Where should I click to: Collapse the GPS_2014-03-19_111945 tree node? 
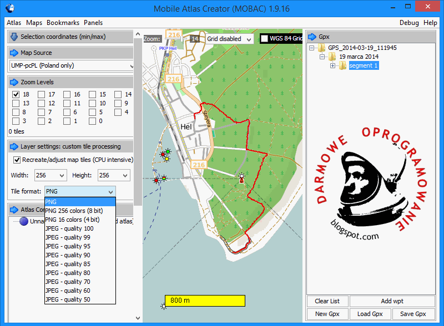point(311,48)
